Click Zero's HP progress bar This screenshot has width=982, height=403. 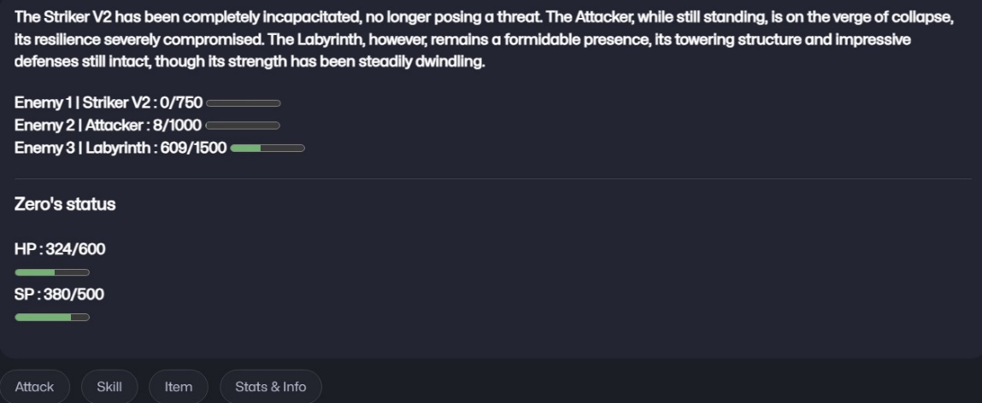[x=52, y=272]
